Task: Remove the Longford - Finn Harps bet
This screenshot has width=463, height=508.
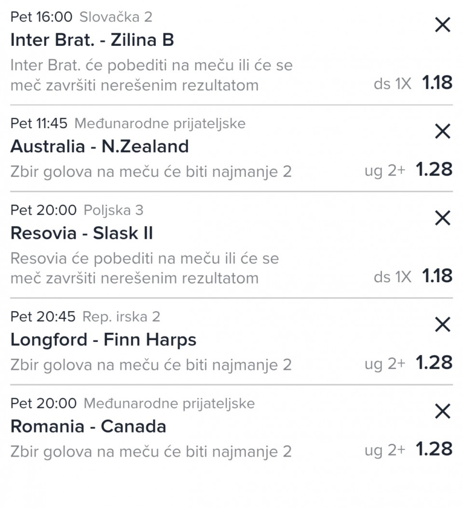Action: pyautogui.click(x=443, y=325)
